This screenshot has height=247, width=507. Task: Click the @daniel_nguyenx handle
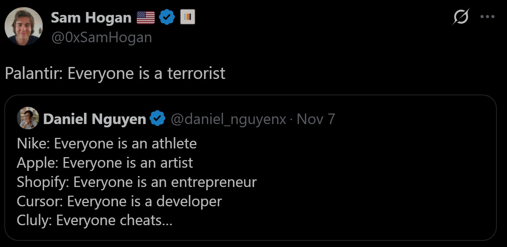point(228,119)
